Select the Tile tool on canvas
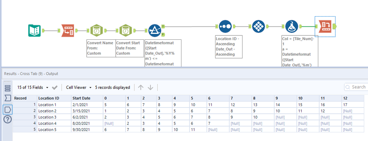The height and width of the screenshot is (141, 368). click(258, 26)
